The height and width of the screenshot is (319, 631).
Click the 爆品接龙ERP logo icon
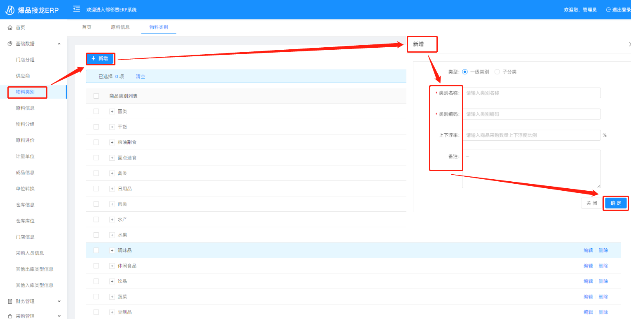pyautogui.click(x=10, y=9)
